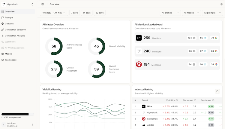Open the Overview page in sidebar
The height and width of the screenshot is (129, 225).
(x=18, y=11)
